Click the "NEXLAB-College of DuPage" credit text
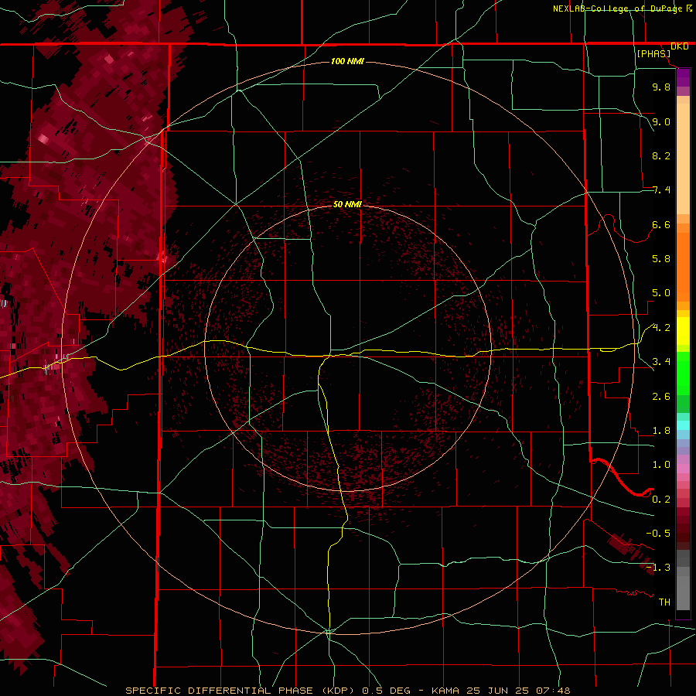 click(618, 9)
